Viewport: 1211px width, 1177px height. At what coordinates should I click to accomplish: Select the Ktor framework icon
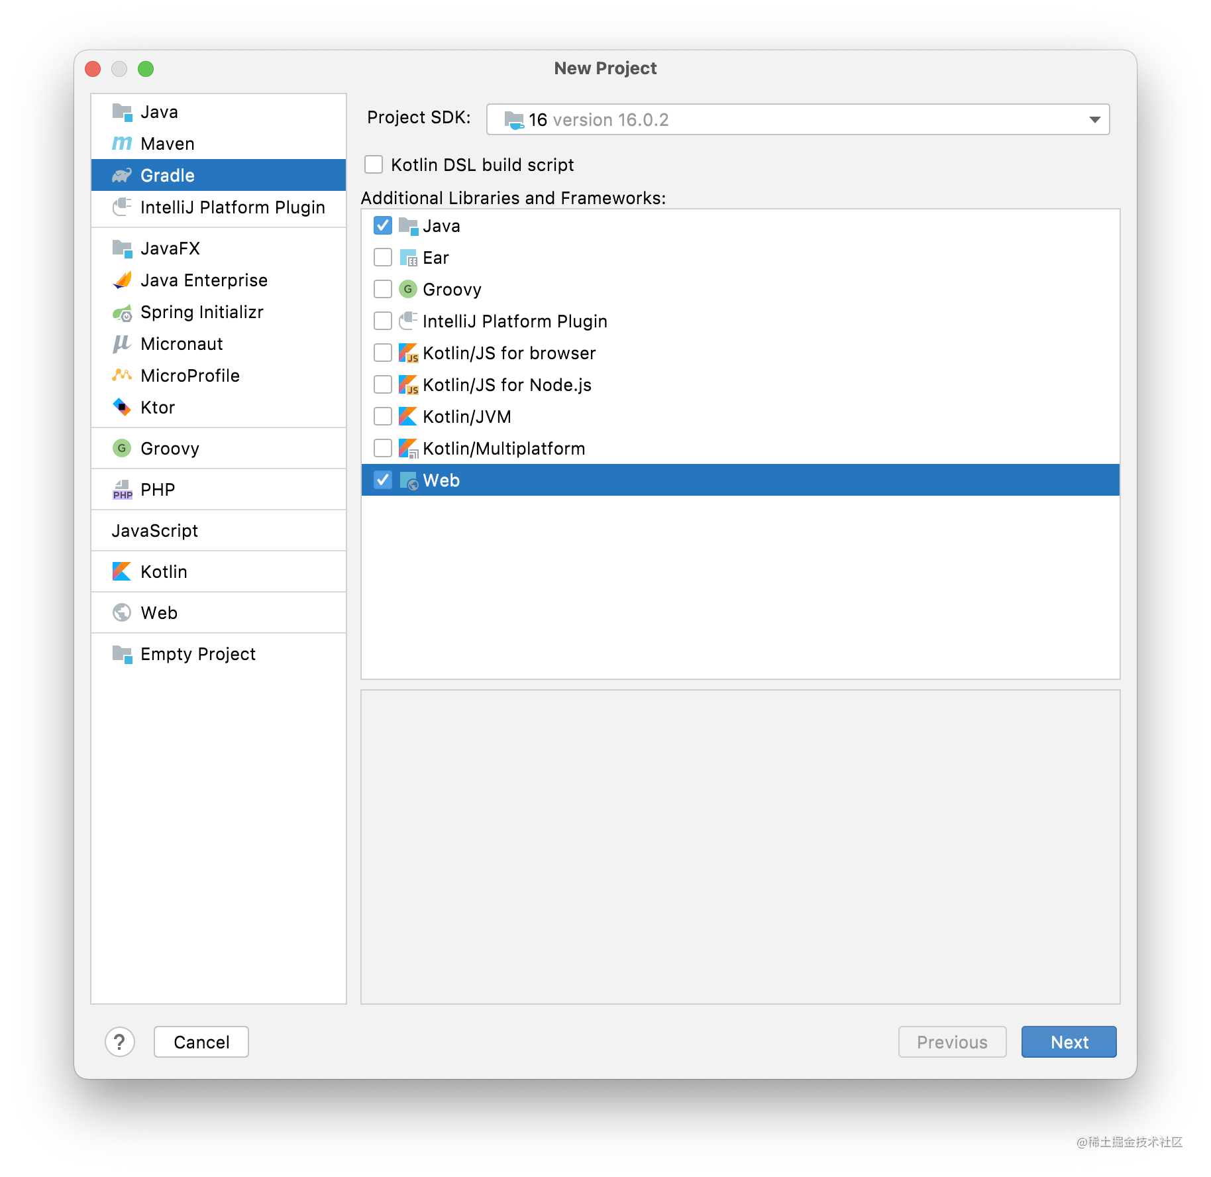pos(122,407)
